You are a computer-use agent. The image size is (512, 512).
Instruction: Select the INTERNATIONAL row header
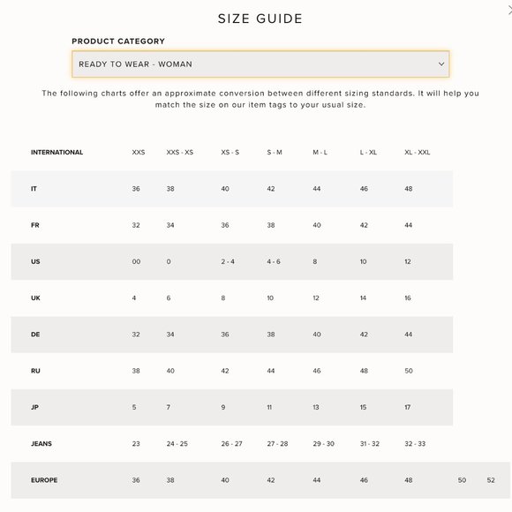click(56, 152)
